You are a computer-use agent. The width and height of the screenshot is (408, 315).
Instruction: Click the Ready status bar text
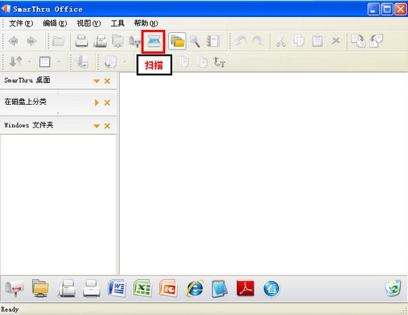(10, 310)
